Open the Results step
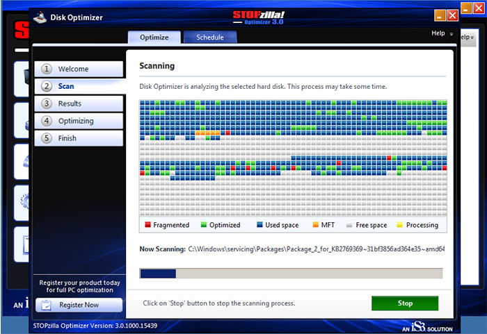The width and height of the screenshot is (487, 334). pos(79,103)
